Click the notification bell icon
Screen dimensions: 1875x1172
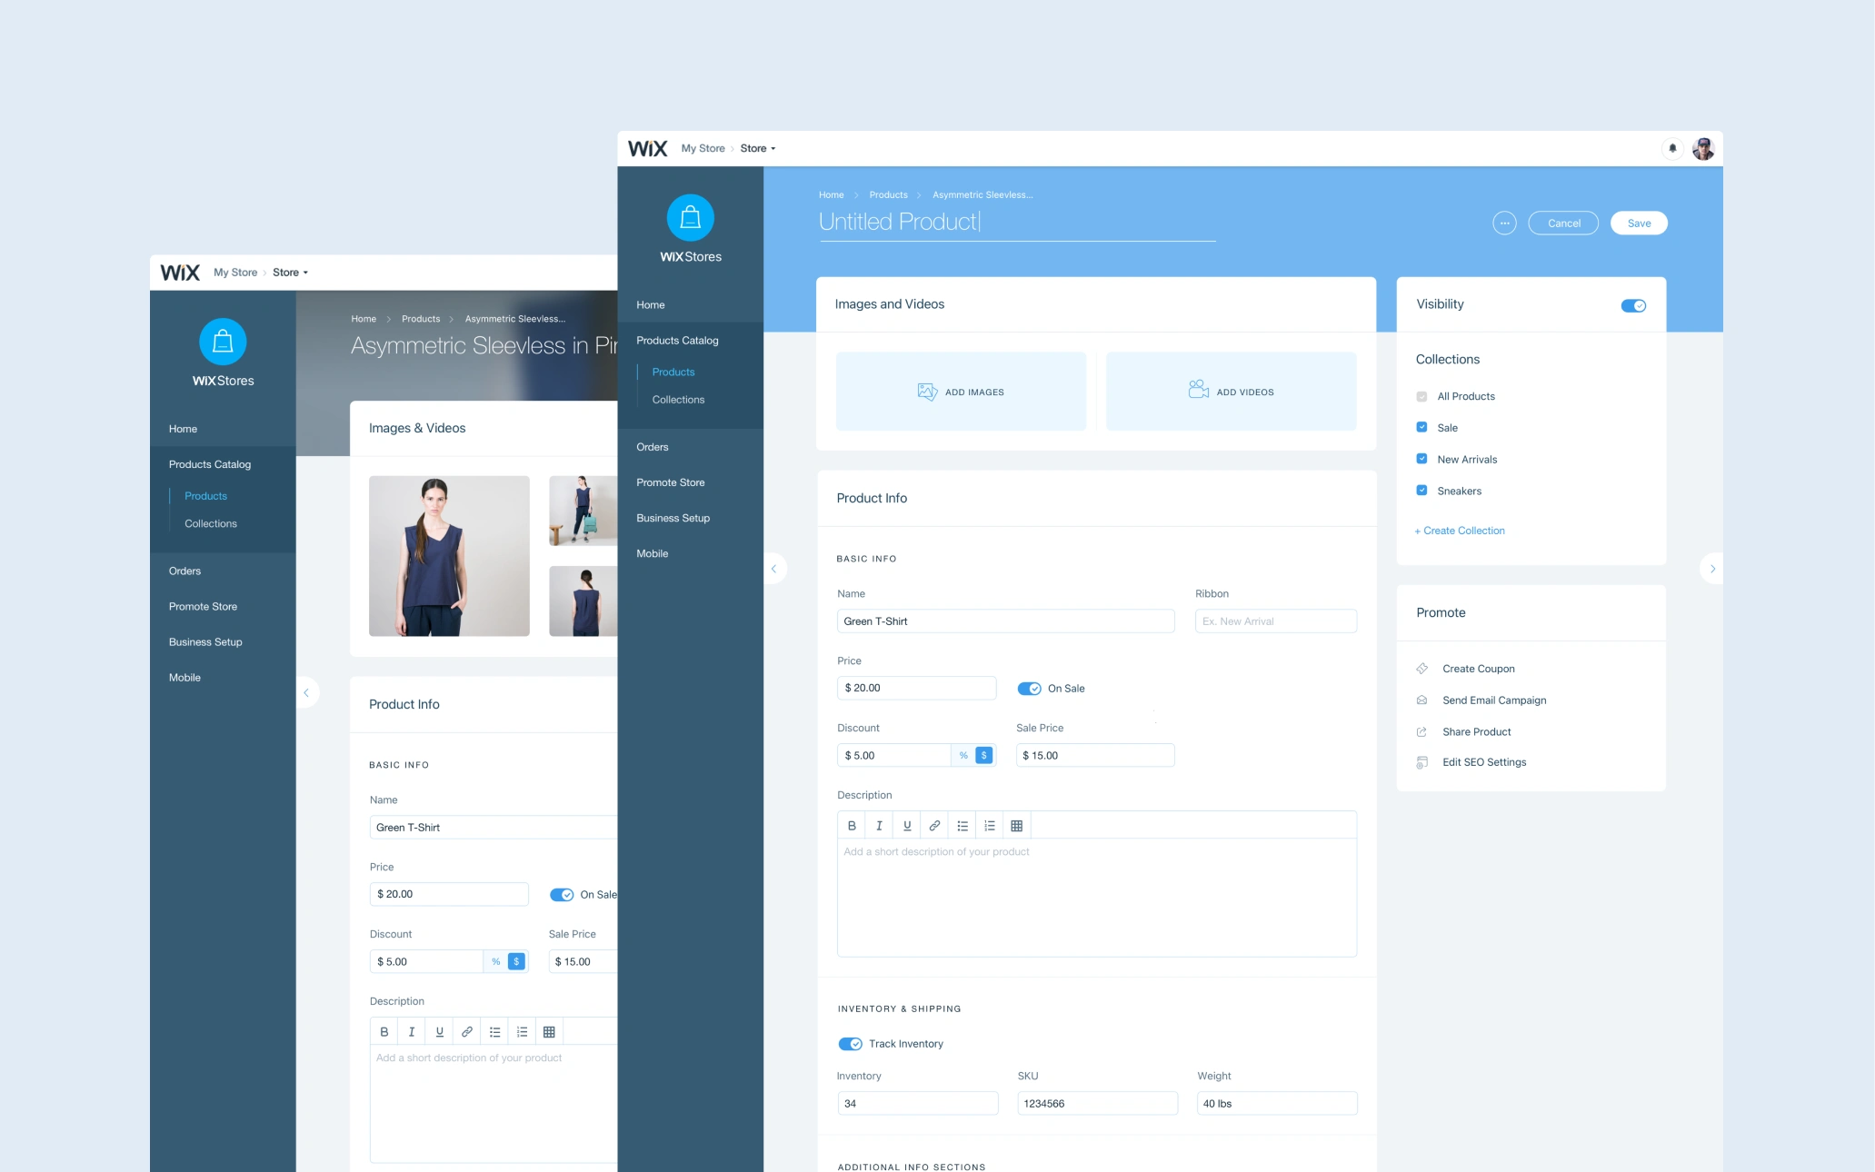point(1672,148)
